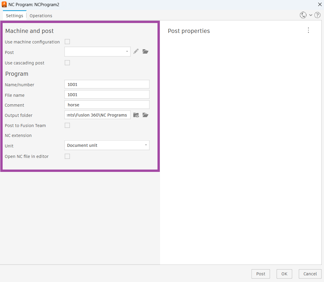This screenshot has height=282, width=324.
Task: Enable Post to Fusion Team checkbox
Action: pyautogui.click(x=67, y=125)
